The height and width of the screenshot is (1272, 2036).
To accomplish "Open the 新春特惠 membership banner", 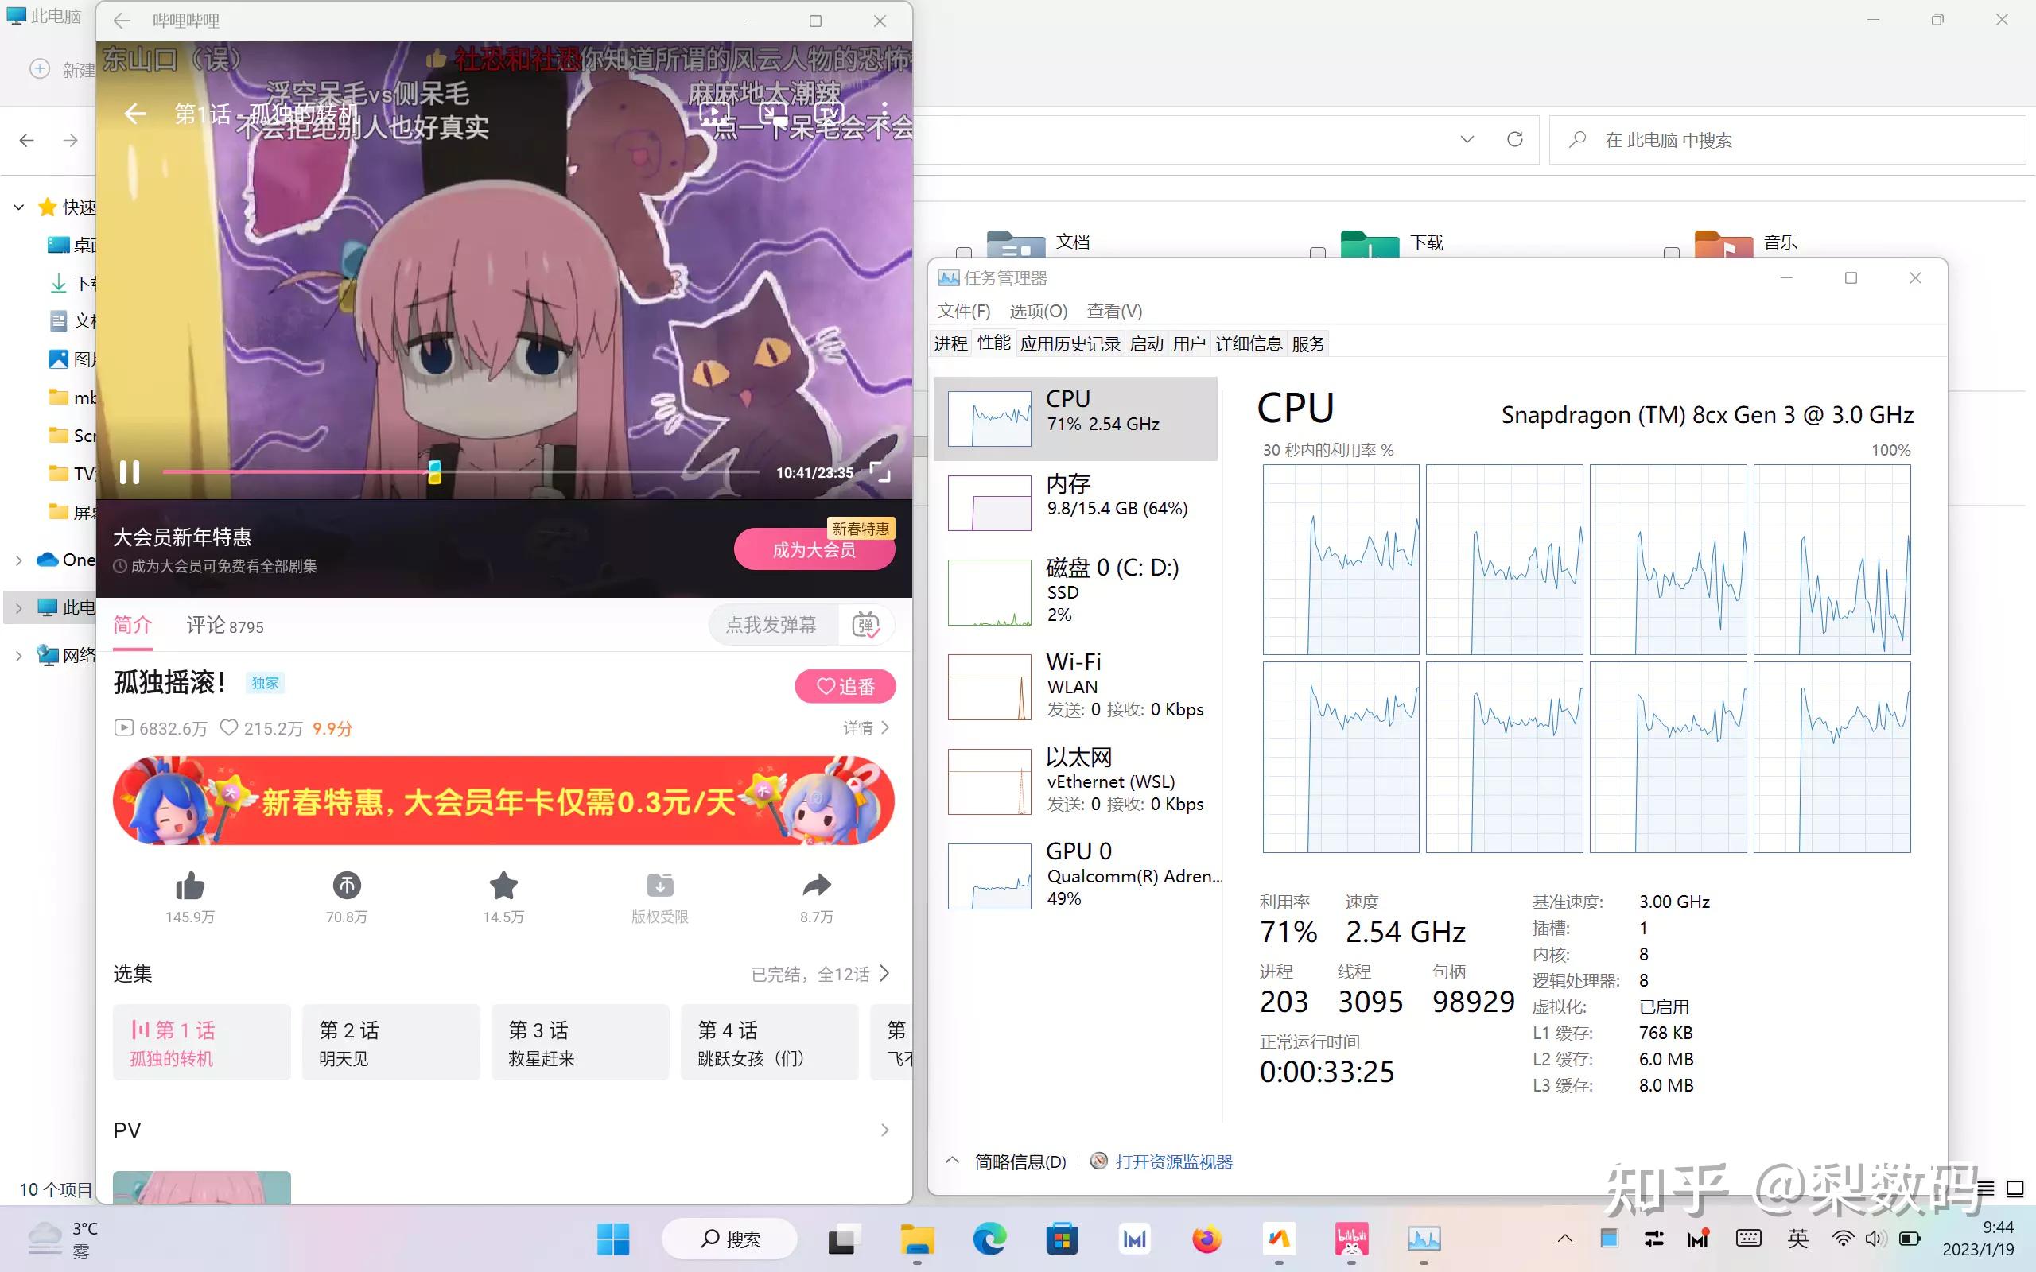I will point(503,801).
